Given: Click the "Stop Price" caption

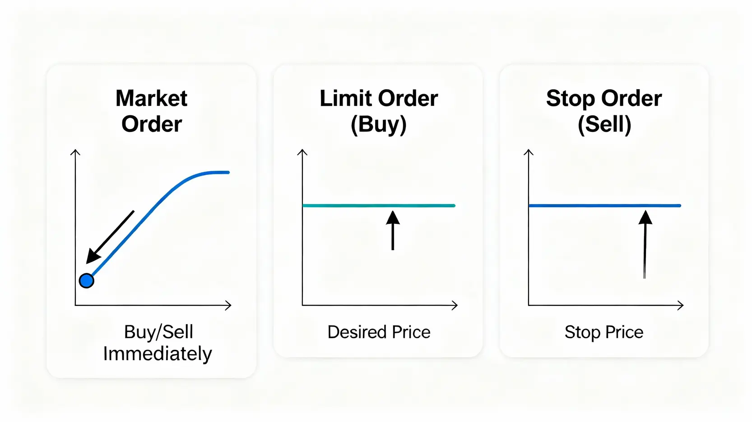Looking at the screenshot, I should pyautogui.click(x=604, y=332).
